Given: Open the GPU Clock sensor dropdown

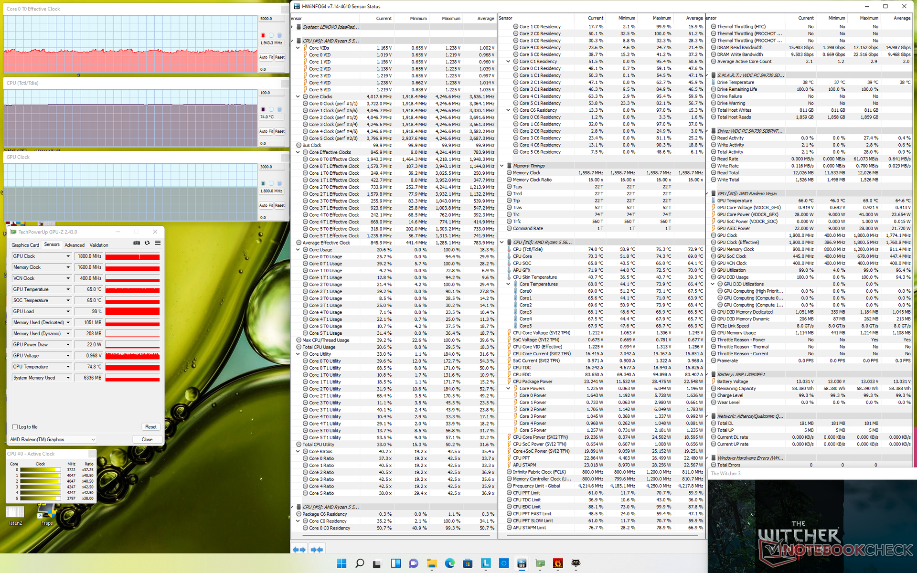Looking at the screenshot, I should (68, 256).
